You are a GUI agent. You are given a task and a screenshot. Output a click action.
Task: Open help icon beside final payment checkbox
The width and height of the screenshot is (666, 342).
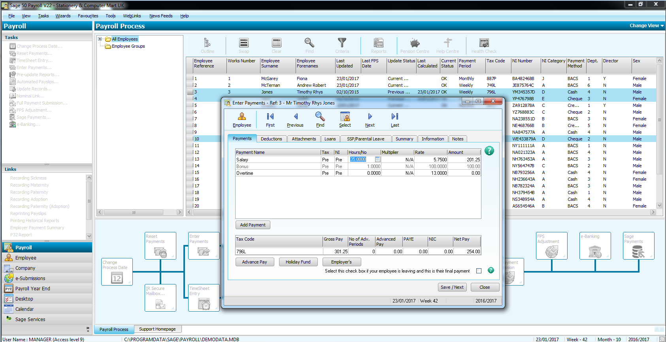point(491,270)
